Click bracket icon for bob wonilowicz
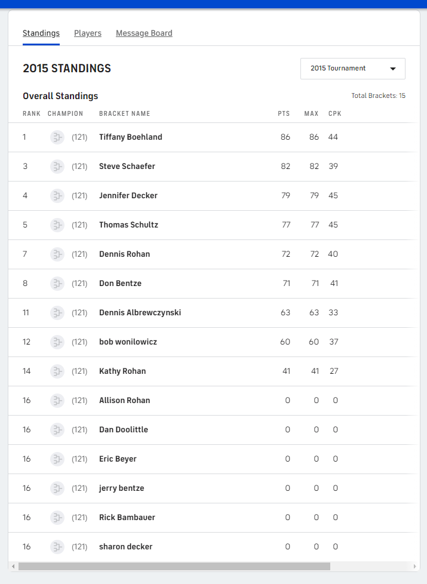This screenshot has width=427, height=584. pos(57,342)
